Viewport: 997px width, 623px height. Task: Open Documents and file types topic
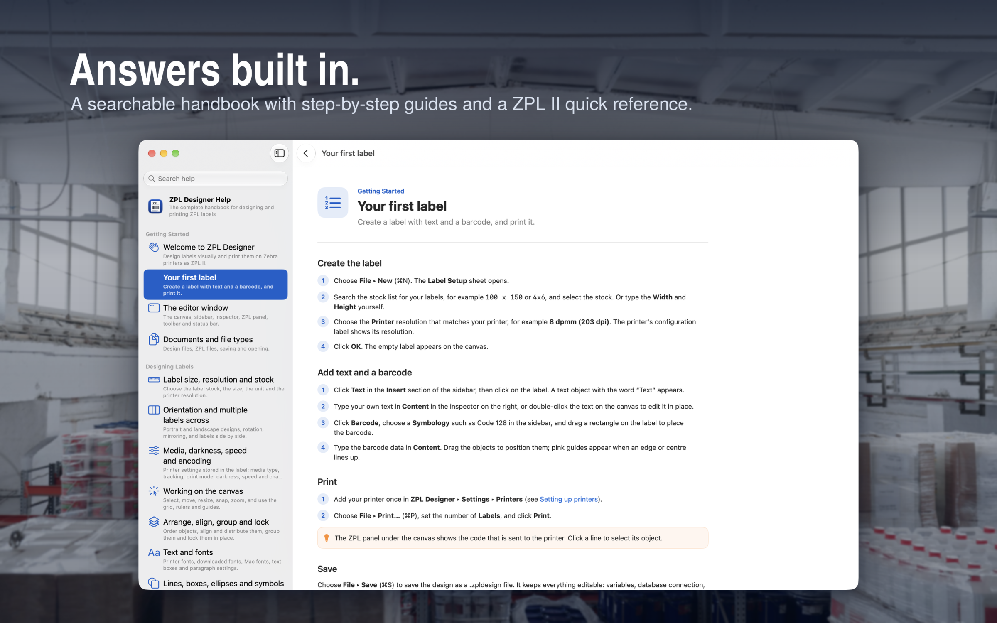(216, 343)
